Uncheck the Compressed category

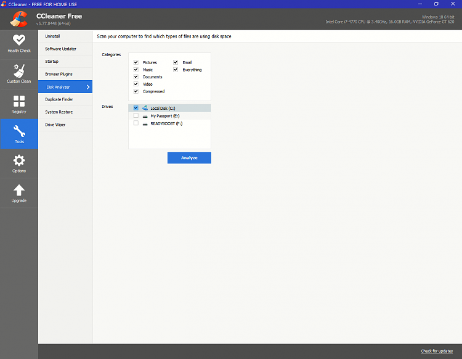tap(136, 91)
